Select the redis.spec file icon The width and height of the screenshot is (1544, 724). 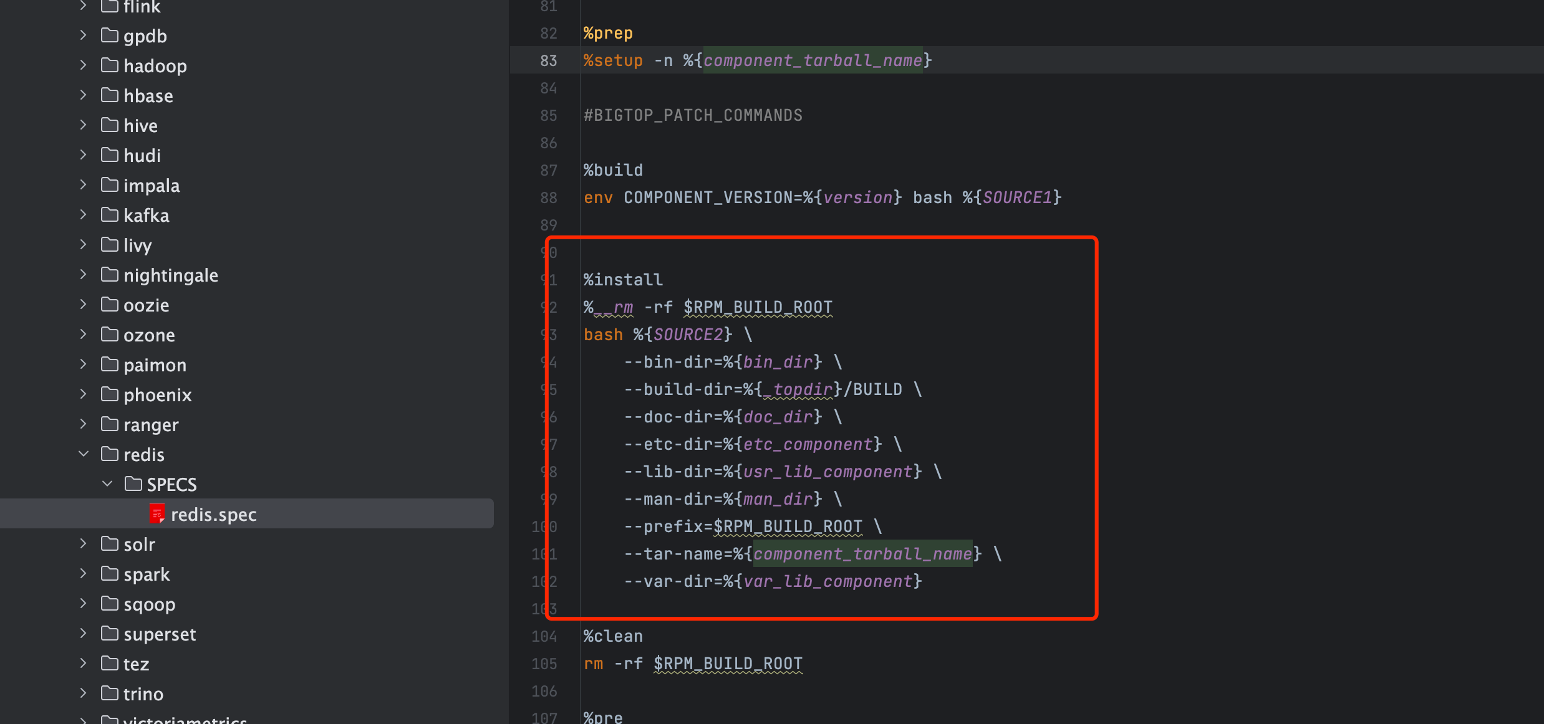coord(157,513)
